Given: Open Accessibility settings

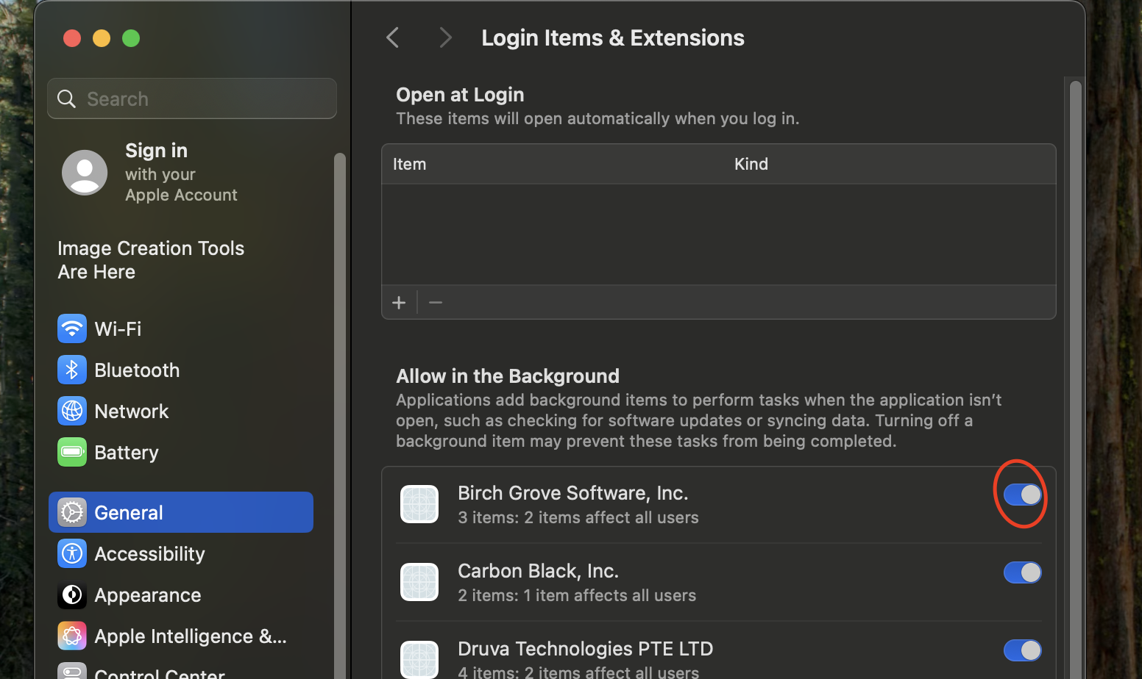Looking at the screenshot, I should tap(181, 553).
